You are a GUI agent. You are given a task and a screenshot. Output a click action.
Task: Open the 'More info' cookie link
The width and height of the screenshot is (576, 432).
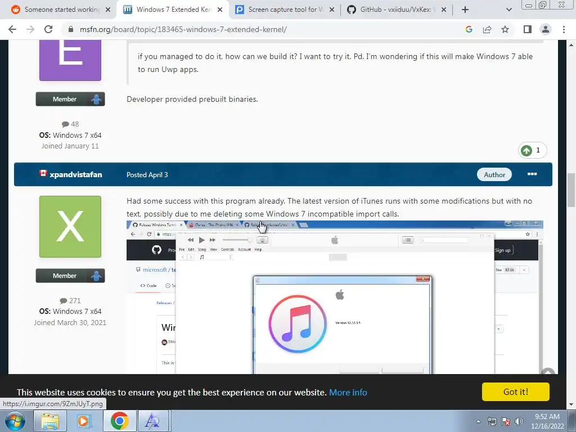pos(348,392)
